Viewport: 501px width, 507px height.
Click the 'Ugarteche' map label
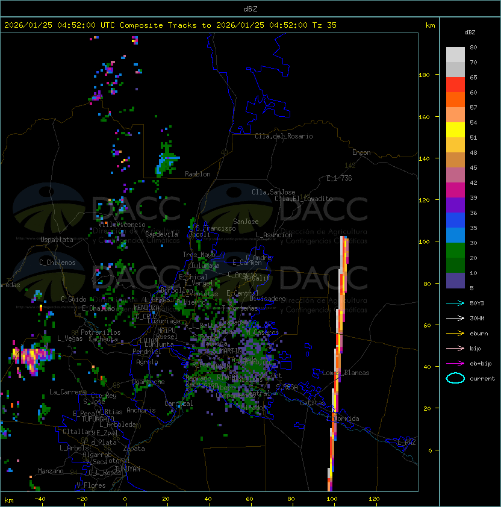pyautogui.click(x=149, y=382)
